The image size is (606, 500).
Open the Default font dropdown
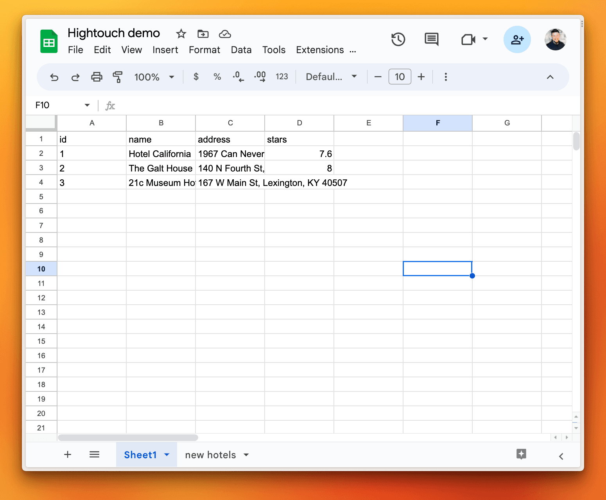331,77
